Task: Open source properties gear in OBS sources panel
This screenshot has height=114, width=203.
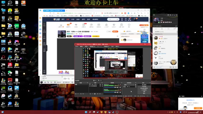Action: tap(95, 94)
